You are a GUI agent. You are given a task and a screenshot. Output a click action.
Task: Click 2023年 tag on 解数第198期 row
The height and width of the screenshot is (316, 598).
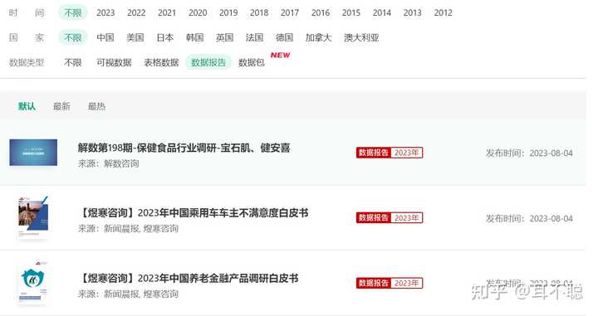(x=406, y=153)
